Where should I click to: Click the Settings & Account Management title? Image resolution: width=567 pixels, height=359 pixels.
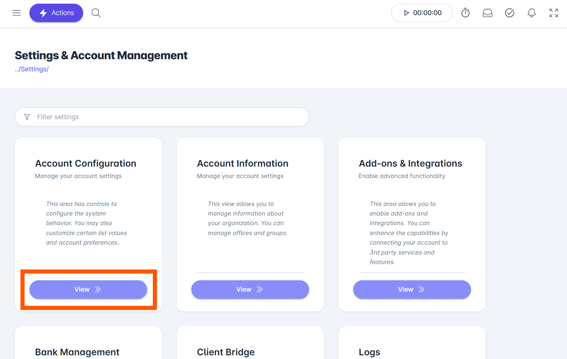point(101,55)
